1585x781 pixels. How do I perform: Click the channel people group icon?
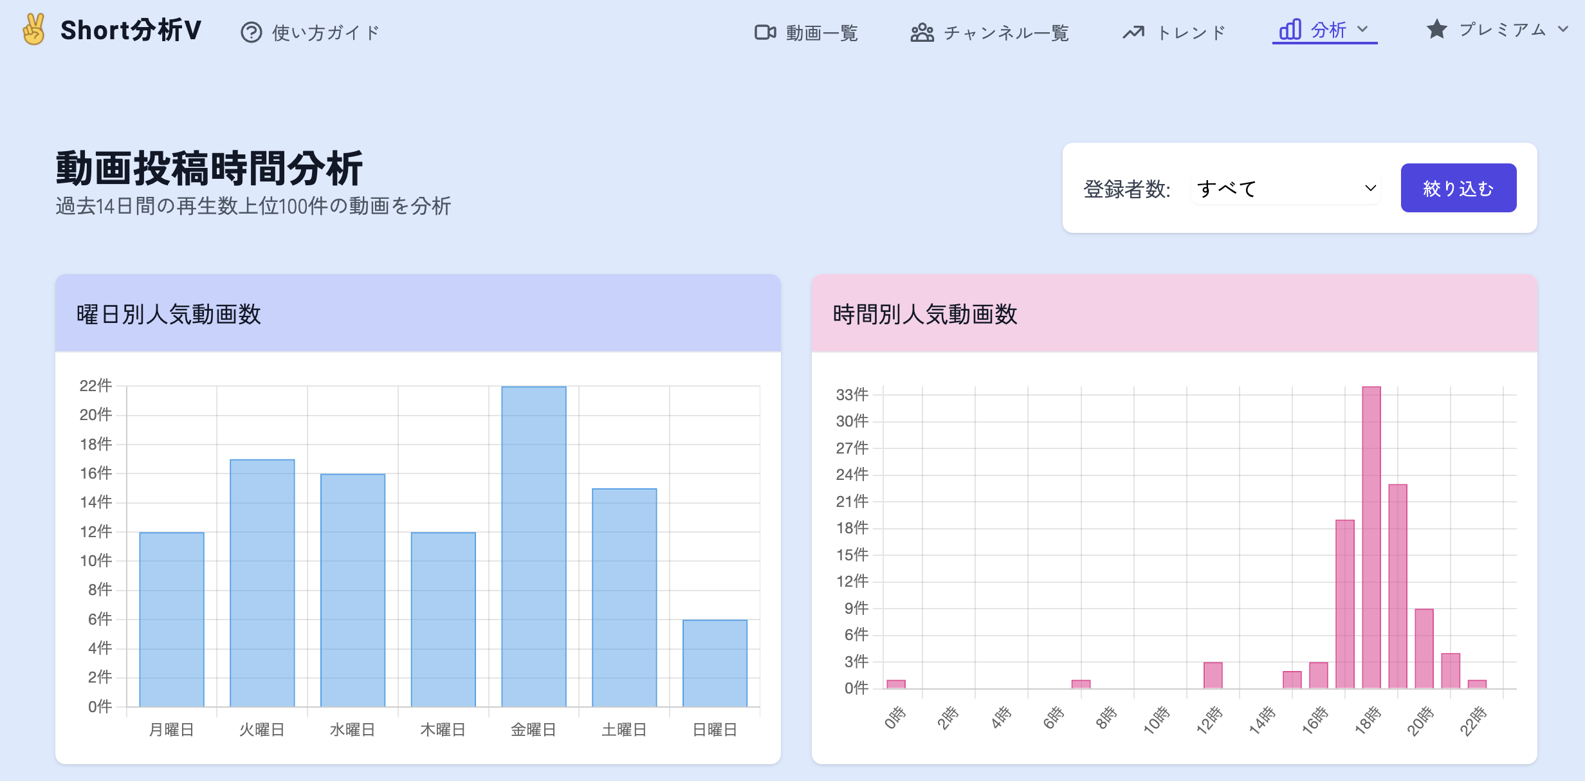click(922, 32)
